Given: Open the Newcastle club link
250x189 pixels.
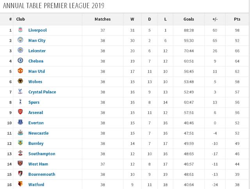Looking at the screenshot, I should [x=38, y=133].
